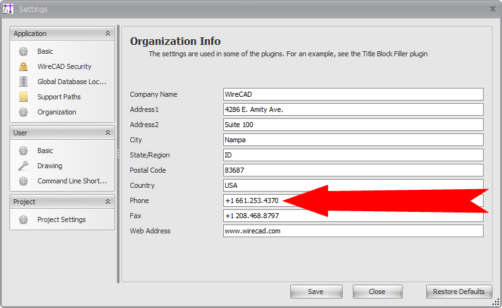Click the database icon for Global Database Location
Viewport: 502px width, 308px height.
(23, 82)
